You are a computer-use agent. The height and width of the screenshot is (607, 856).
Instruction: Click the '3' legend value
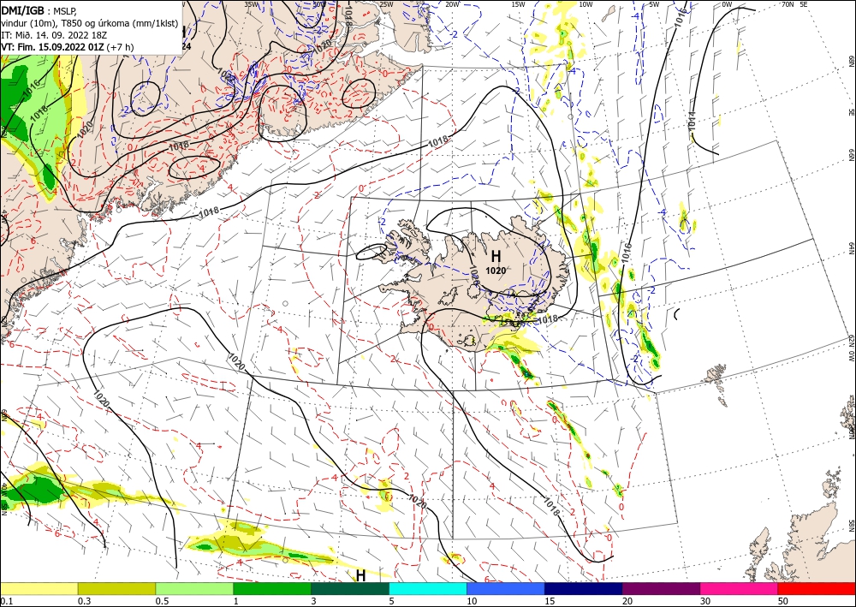coord(313,601)
